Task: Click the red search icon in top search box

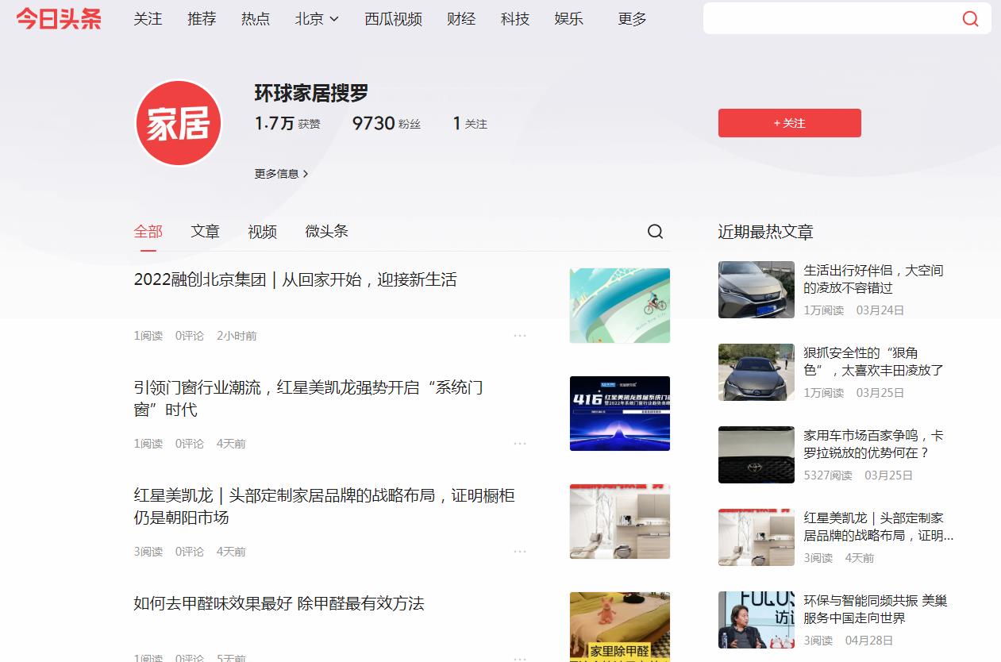Action: point(970,18)
